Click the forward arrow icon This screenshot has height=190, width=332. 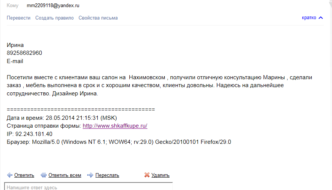[90, 175]
